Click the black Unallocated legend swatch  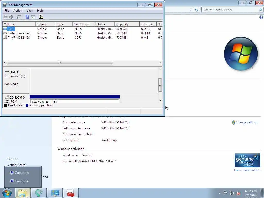click(x=5, y=105)
